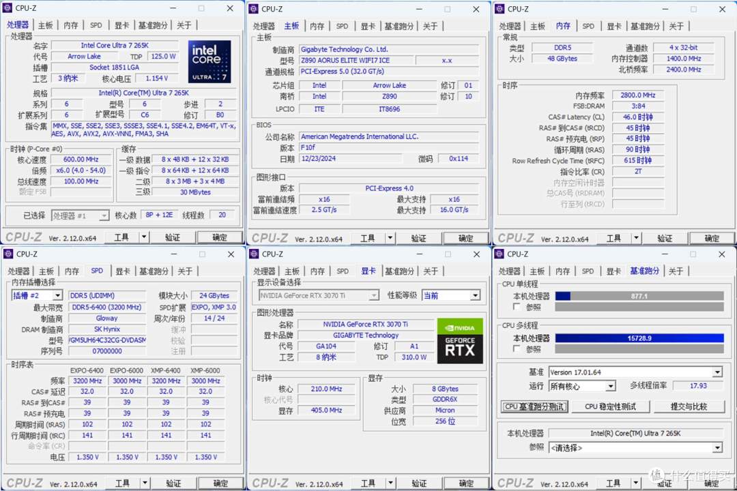Open 工具 dropdown arrow in memory window

click(636, 238)
